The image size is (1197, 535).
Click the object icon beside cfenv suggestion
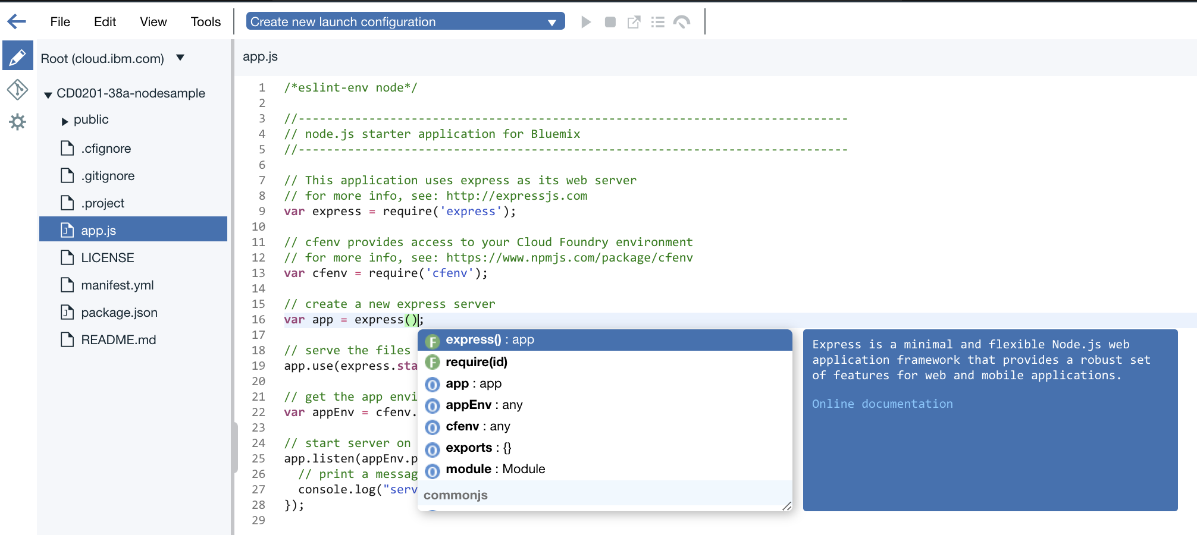coord(433,427)
